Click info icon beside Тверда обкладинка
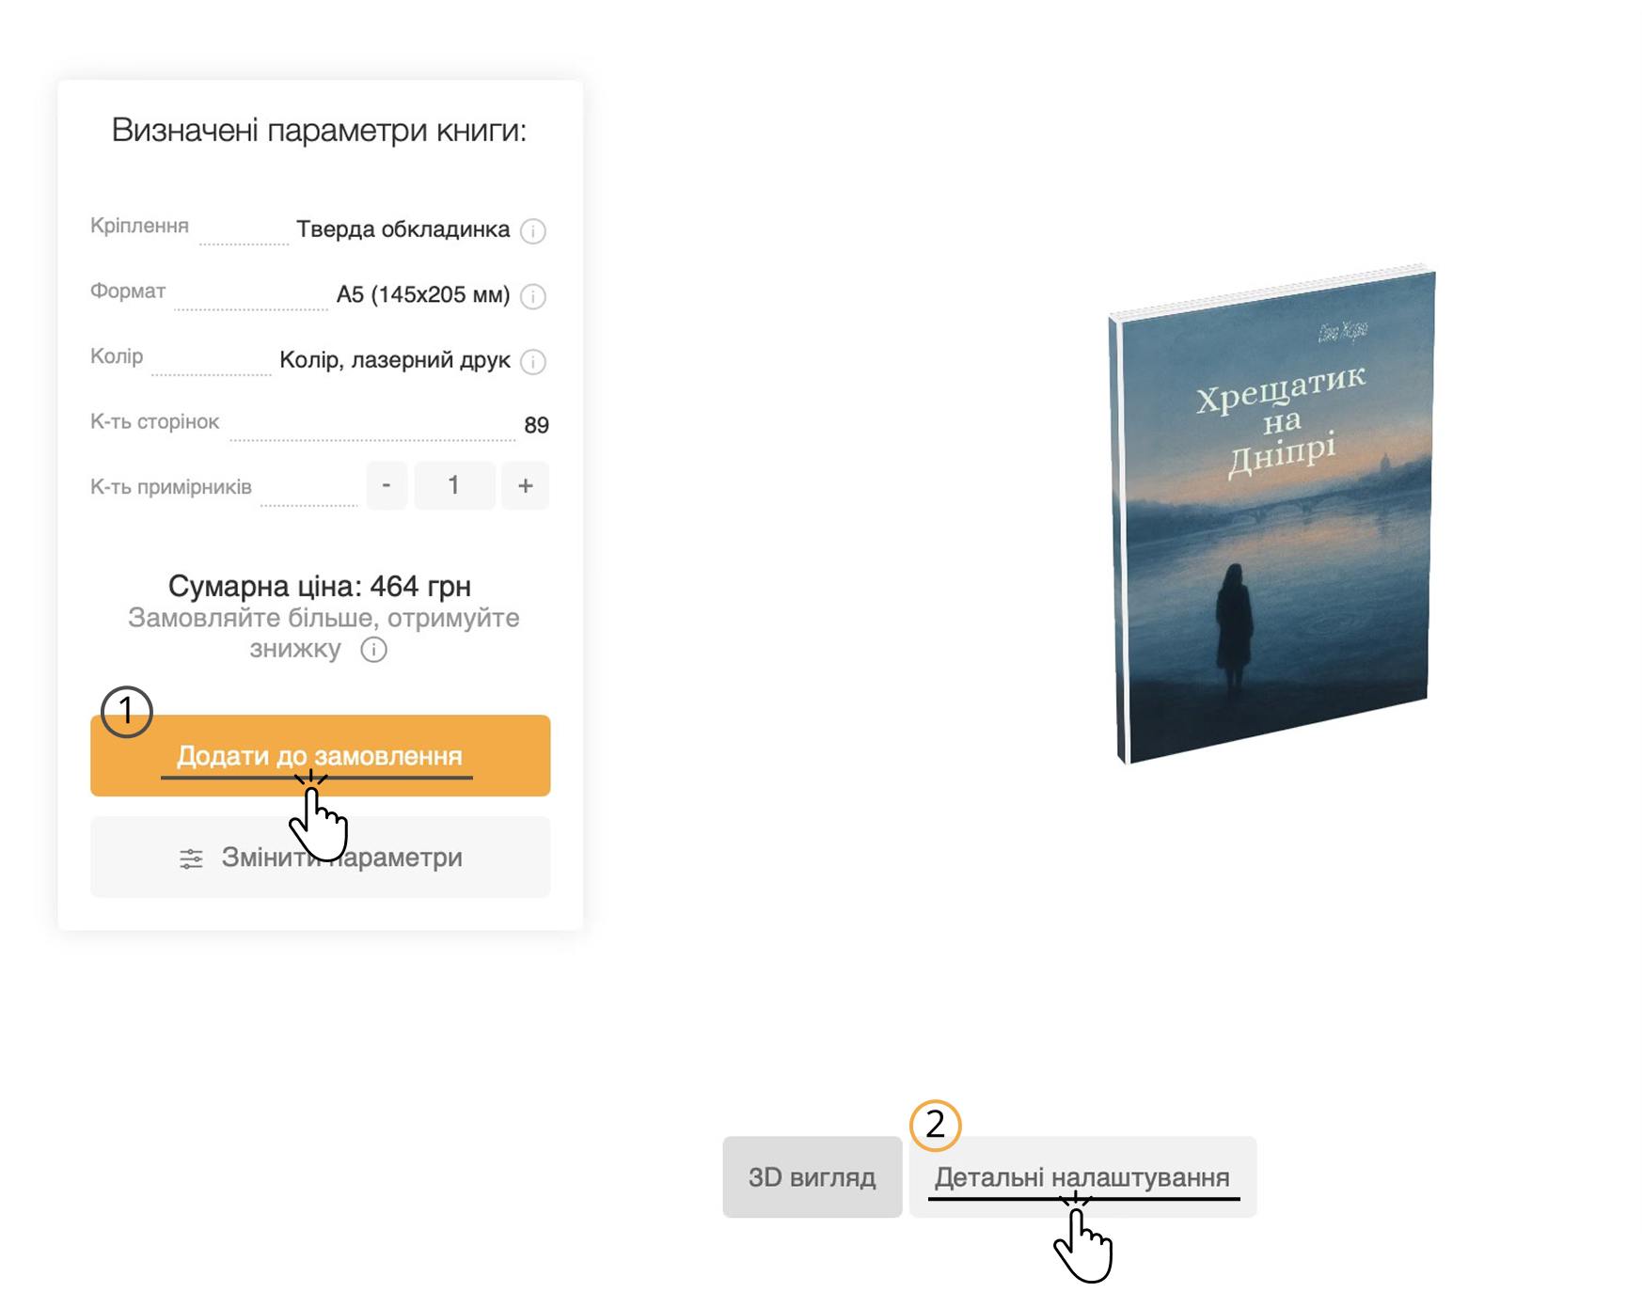The width and height of the screenshot is (1642, 1292). (533, 231)
